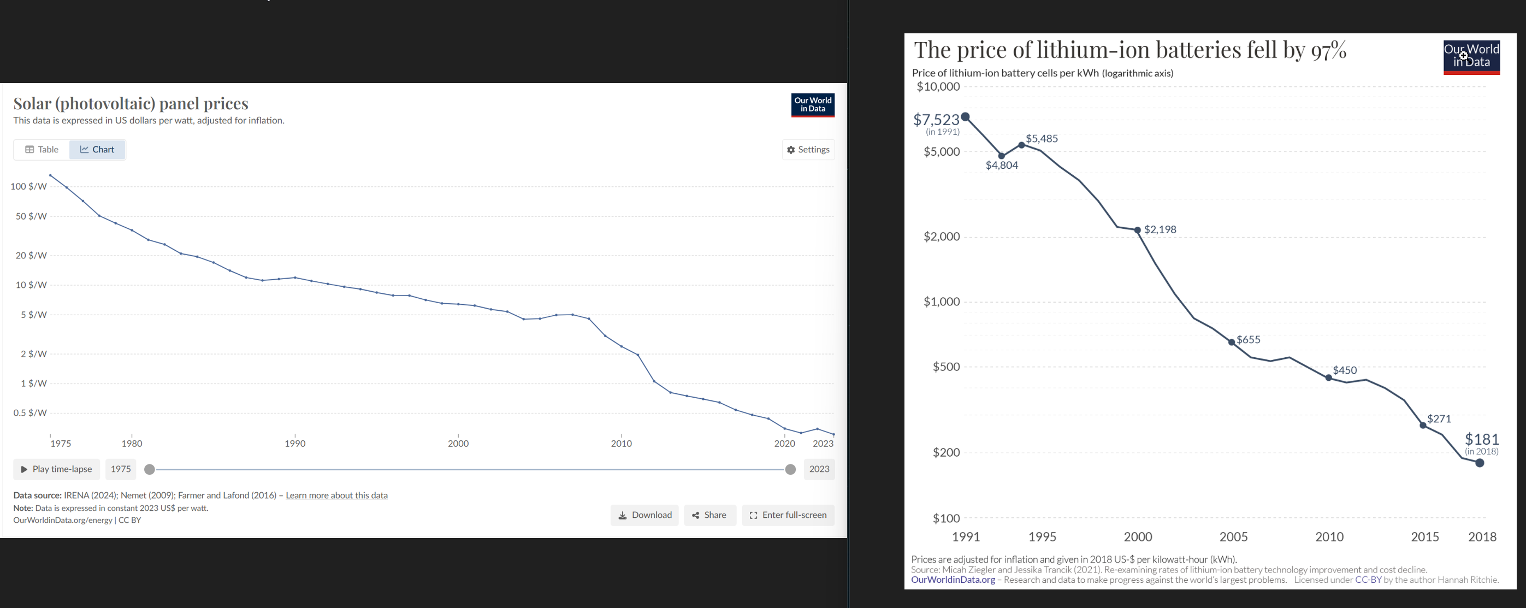This screenshot has width=1526, height=608.
Task: Click Our World in Data logo on solar chart
Action: 813,105
